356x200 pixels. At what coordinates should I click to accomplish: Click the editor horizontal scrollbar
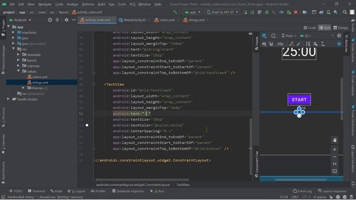click(142, 180)
